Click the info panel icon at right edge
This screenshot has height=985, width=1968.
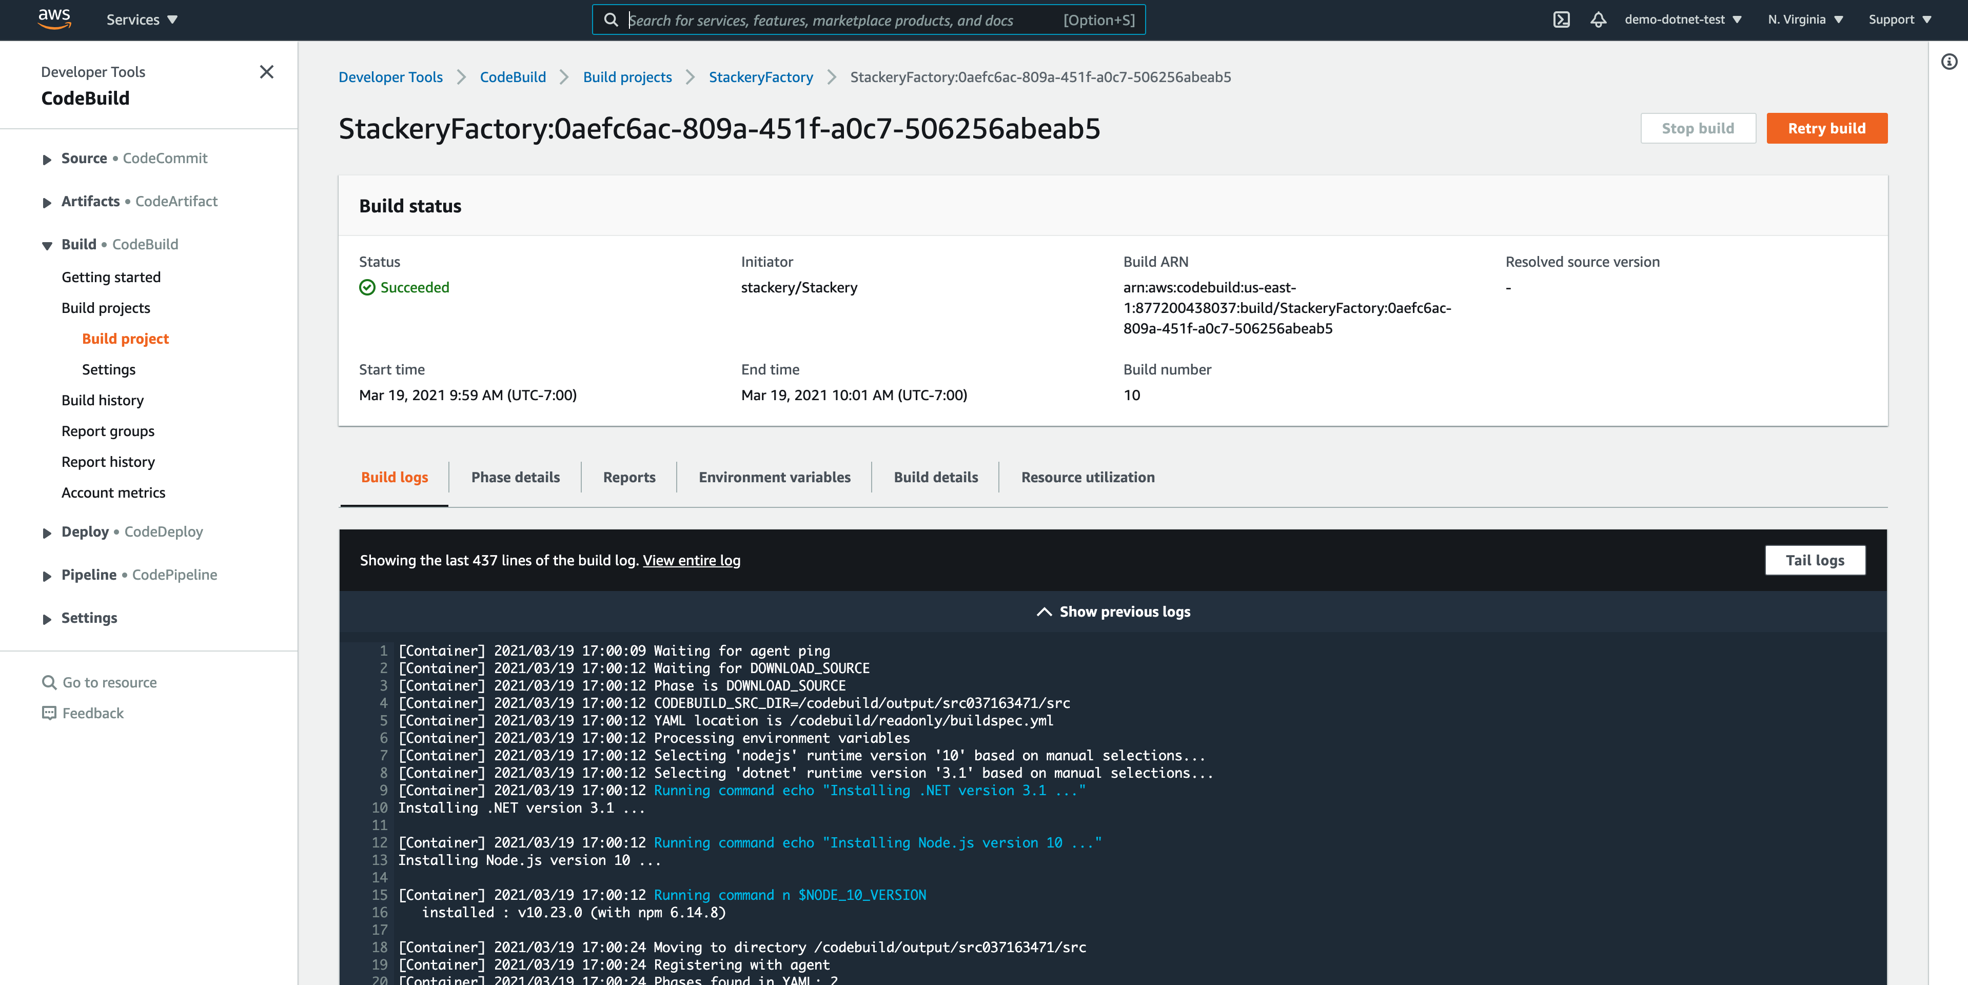(x=1949, y=61)
